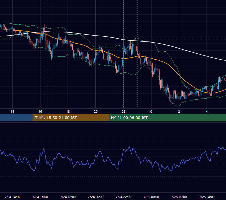Click the upper time axis label 20
This screenshot has width=226, height=200.
click(x=96, y=111)
